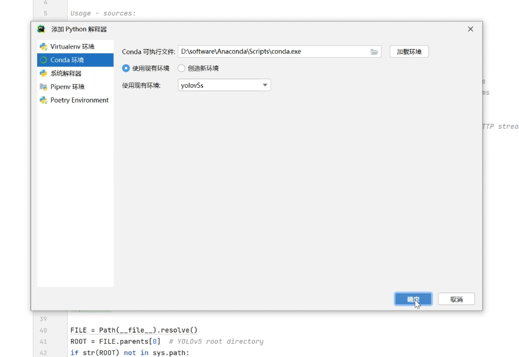Cancel with the 取消 button
The image size is (519, 357).
click(456, 299)
